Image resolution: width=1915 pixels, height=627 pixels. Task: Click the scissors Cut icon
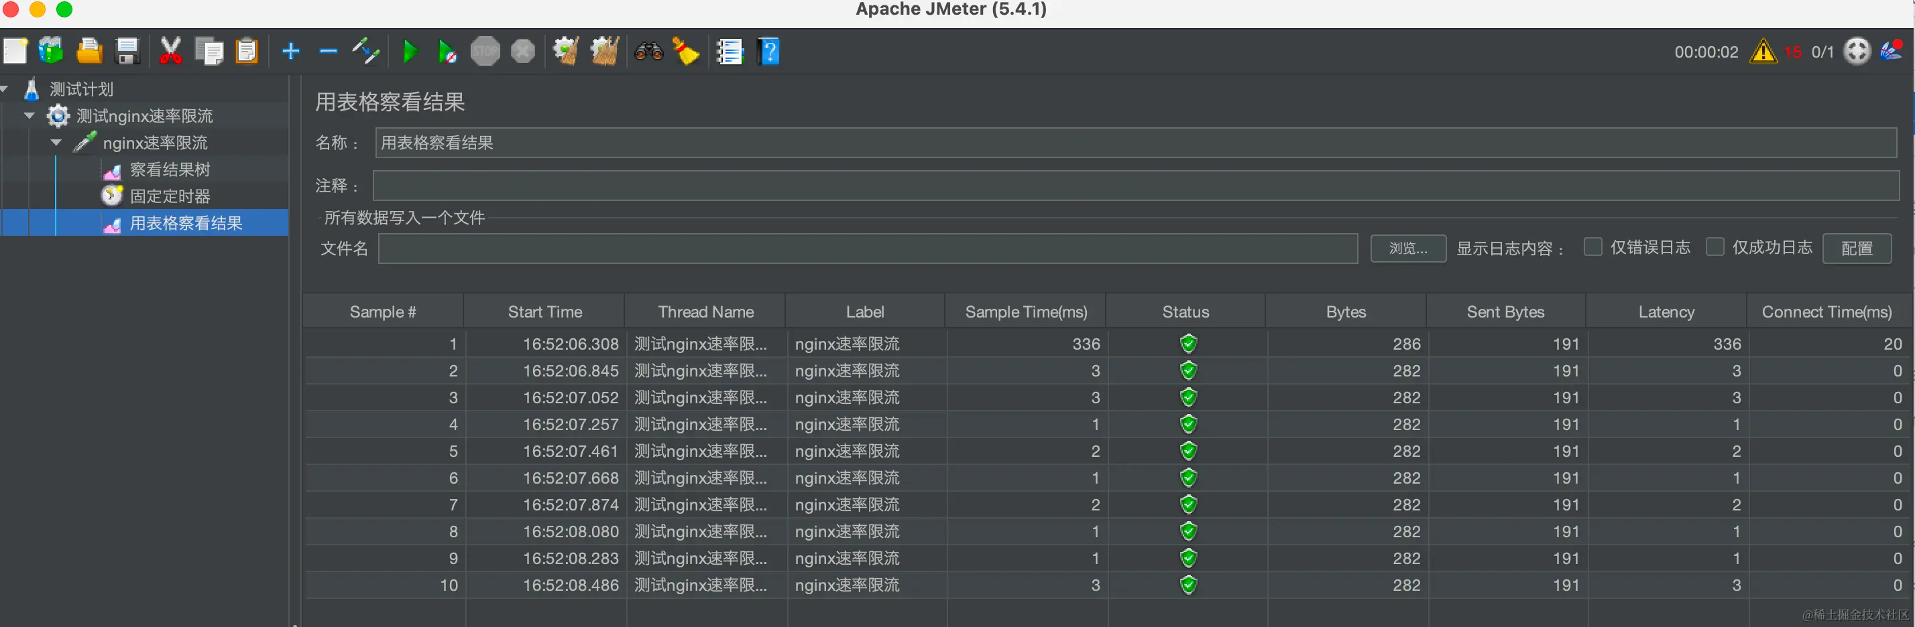click(170, 52)
